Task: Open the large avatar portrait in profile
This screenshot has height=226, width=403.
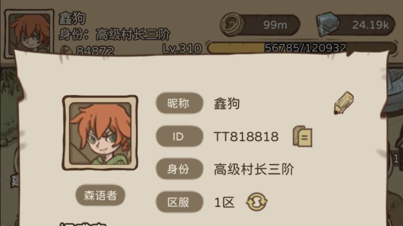Action: click(x=100, y=133)
